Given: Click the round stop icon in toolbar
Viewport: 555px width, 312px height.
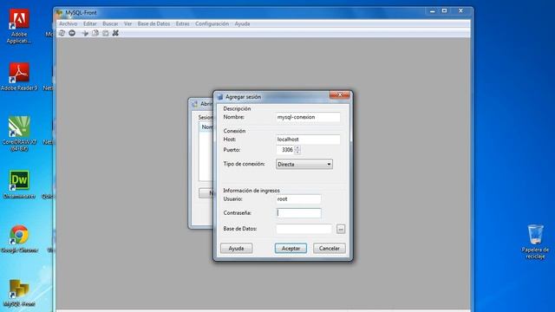Looking at the screenshot, I should [x=72, y=33].
